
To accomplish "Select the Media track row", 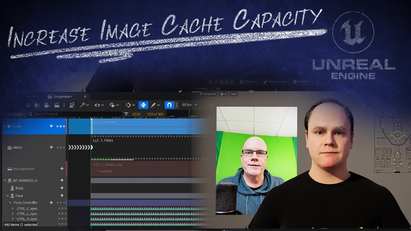I will (34, 148).
